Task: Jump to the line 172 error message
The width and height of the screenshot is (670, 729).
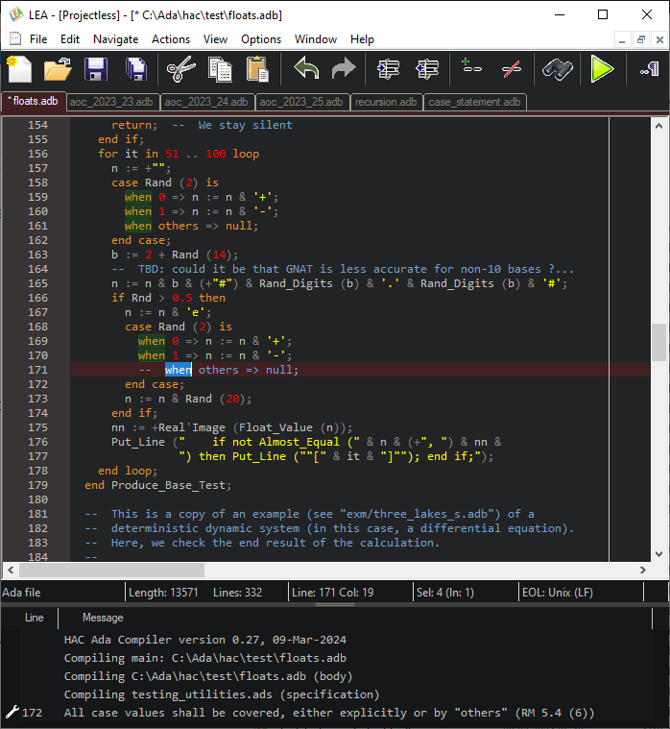Action: tap(328, 713)
